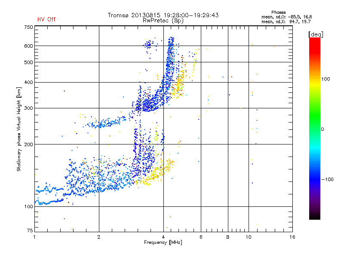
Task: Click the '2' x-axis tick label
Action: [99, 237]
